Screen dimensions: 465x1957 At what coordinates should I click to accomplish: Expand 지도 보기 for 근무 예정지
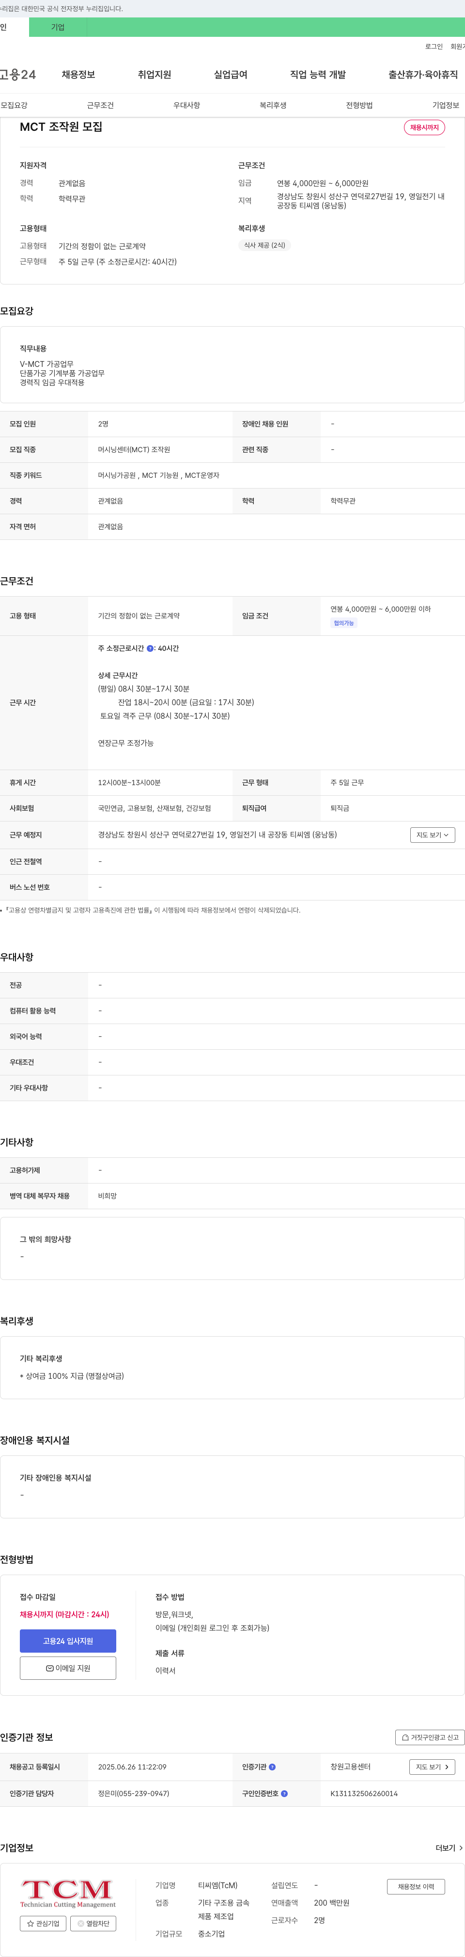433,834
